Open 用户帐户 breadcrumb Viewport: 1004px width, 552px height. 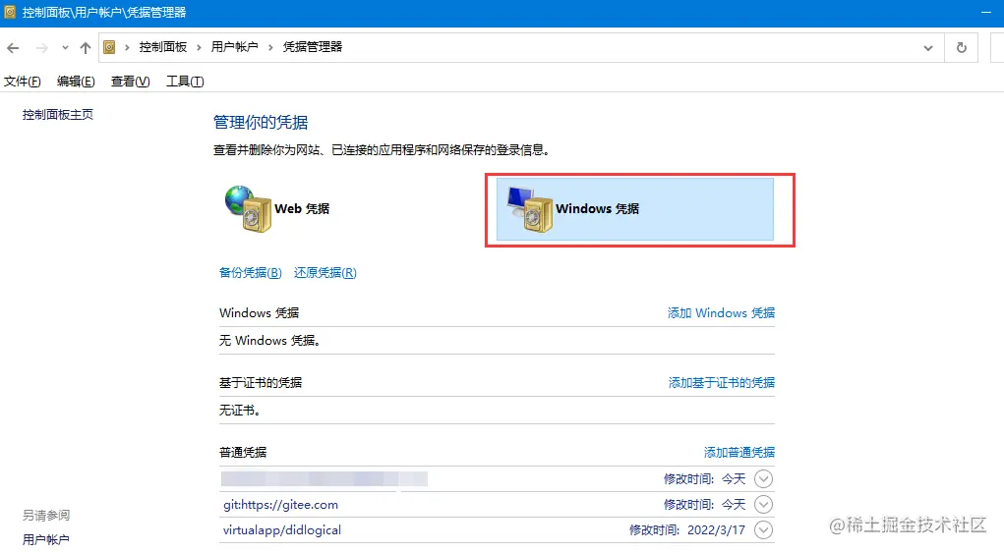pos(234,47)
